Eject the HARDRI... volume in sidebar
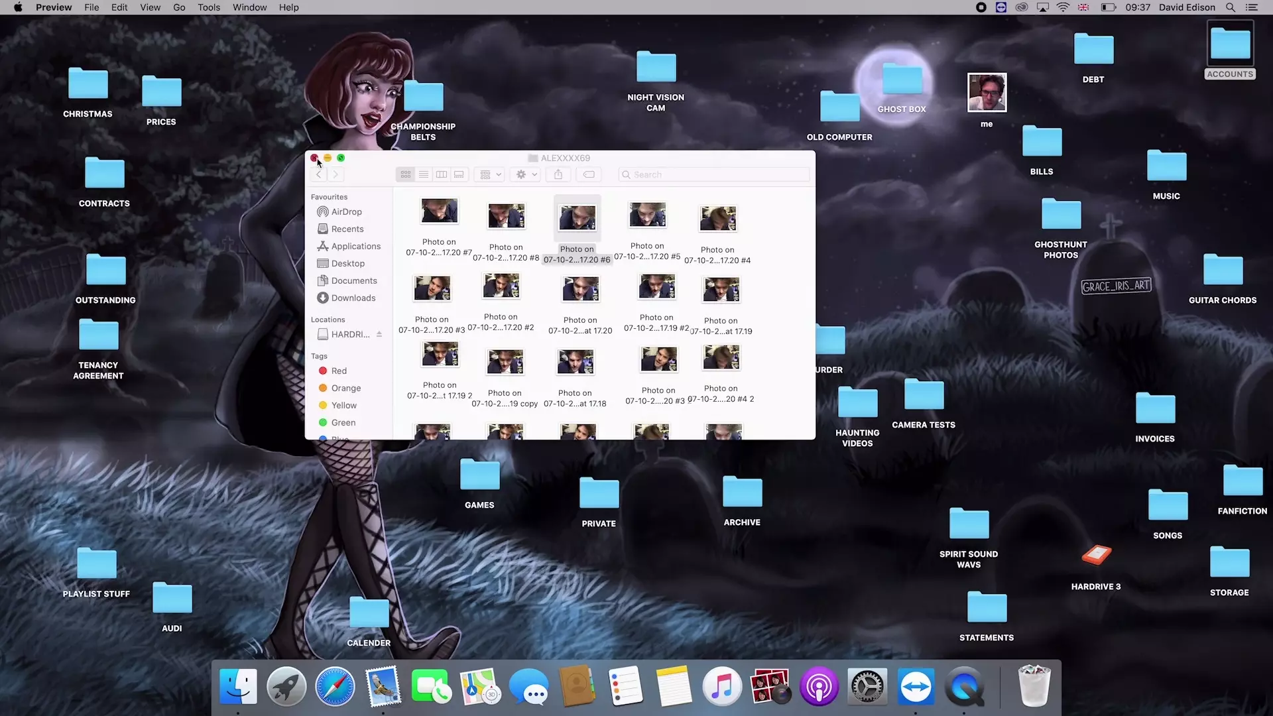The height and width of the screenshot is (716, 1273). coord(379,334)
